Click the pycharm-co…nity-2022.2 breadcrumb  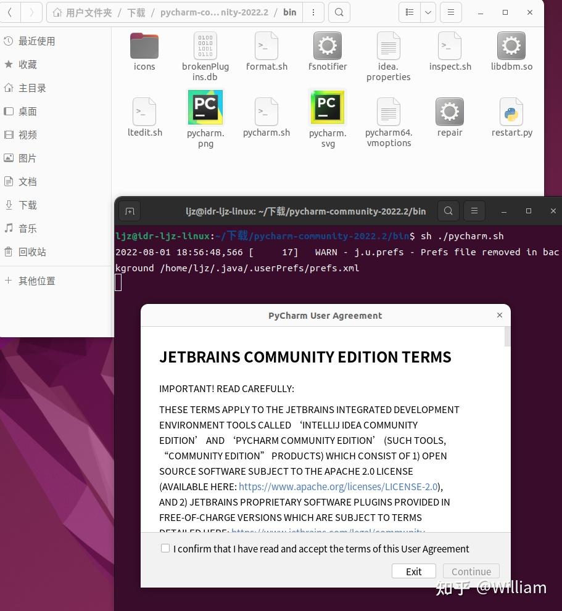(214, 12)
